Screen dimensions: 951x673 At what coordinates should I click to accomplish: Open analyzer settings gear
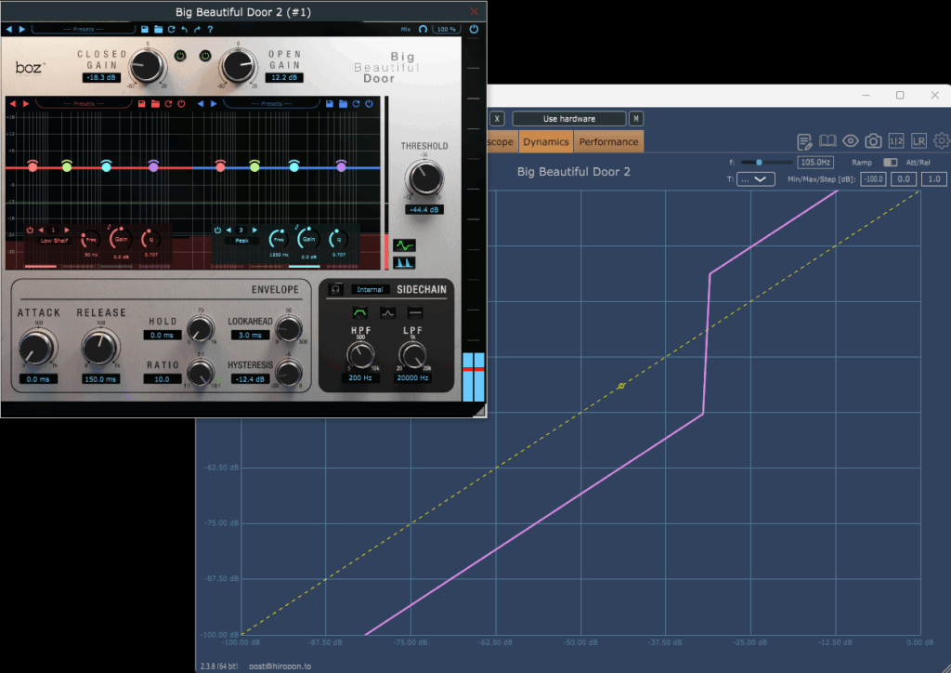tap(942, 141)
